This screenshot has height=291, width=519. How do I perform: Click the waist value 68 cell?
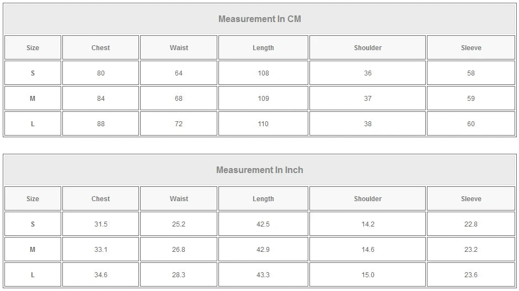coord(179,99)
